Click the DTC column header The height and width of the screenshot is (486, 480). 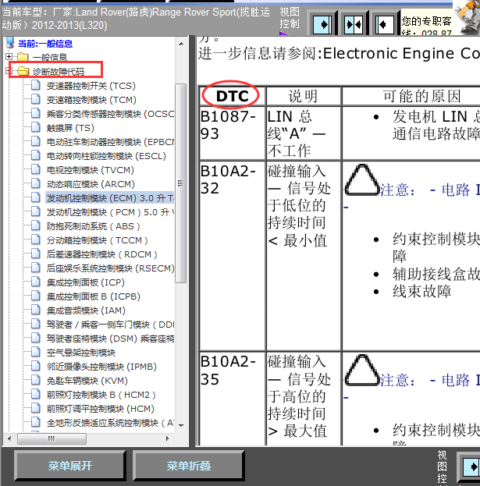tap(233, 96)
